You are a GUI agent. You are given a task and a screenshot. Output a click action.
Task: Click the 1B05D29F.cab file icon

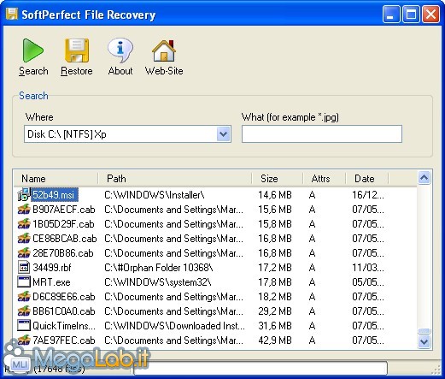[x=24, y=224]
